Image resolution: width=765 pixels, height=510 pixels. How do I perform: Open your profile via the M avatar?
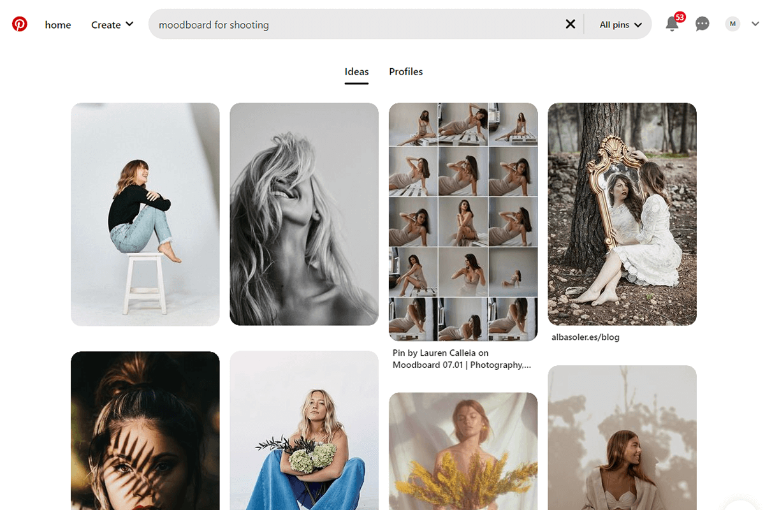(x=732, y=24)
